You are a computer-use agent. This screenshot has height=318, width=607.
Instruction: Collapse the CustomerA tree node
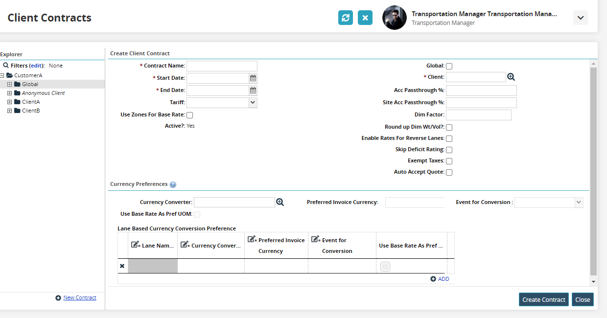point(2,75)
